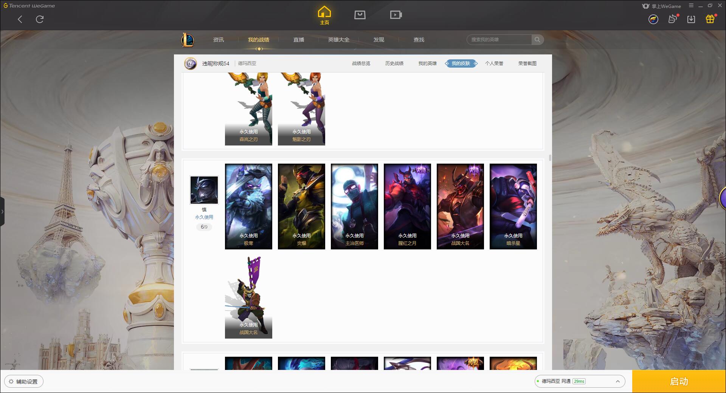Click the 暗杀星 skin card
726x393 pixels.
click(x=513, y=206)
